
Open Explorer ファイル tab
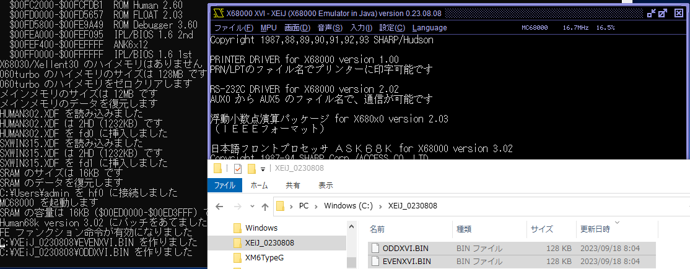[224, 186]
